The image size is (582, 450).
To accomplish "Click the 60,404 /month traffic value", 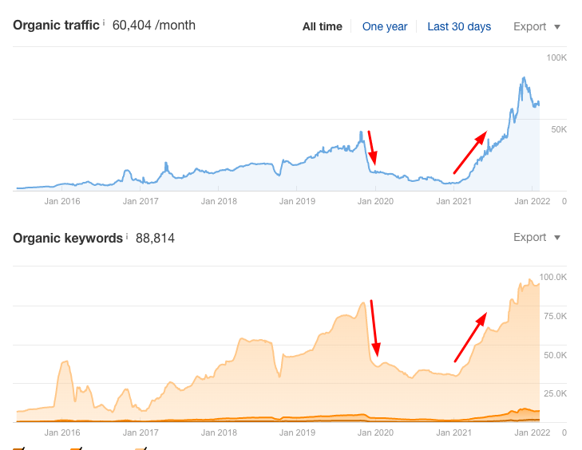I will (153, 25).
